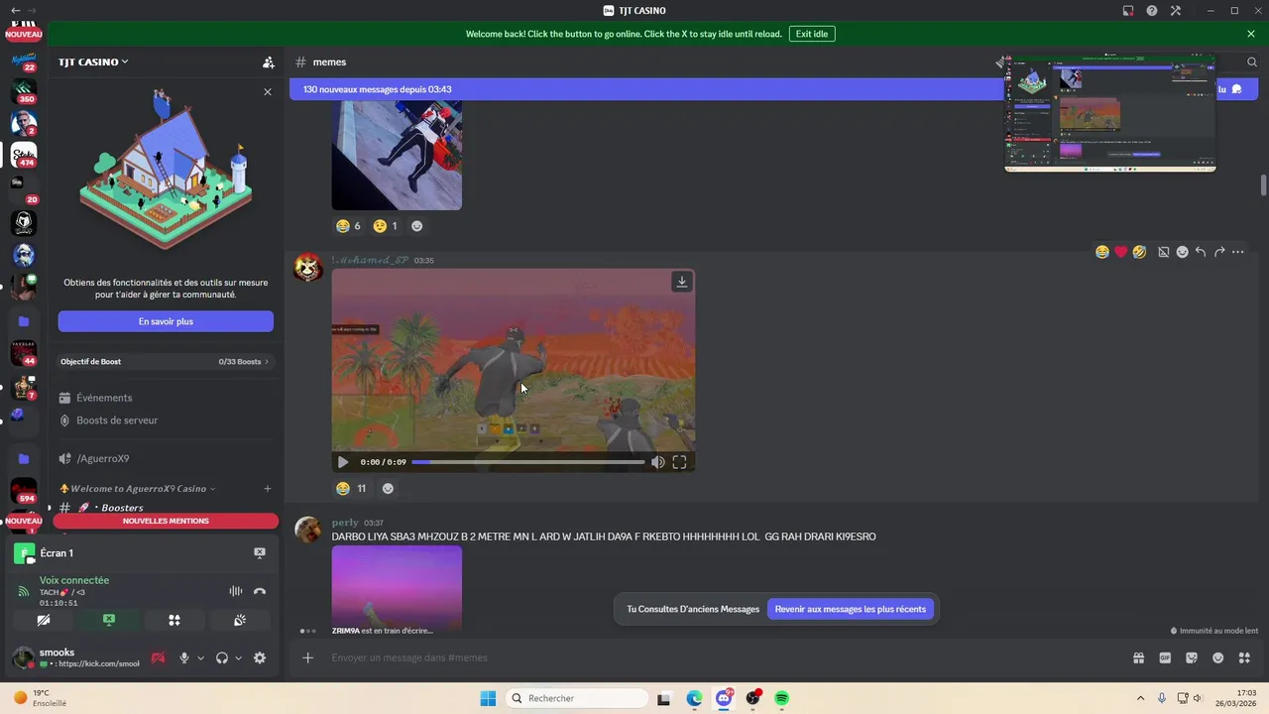1269x714 pixels.
Task: Invite people to TJT CASINO server
Action: coord(268,61)
